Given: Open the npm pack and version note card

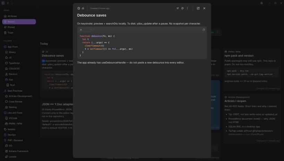Looking at the screenshot, I should click(x=252, y=70).
